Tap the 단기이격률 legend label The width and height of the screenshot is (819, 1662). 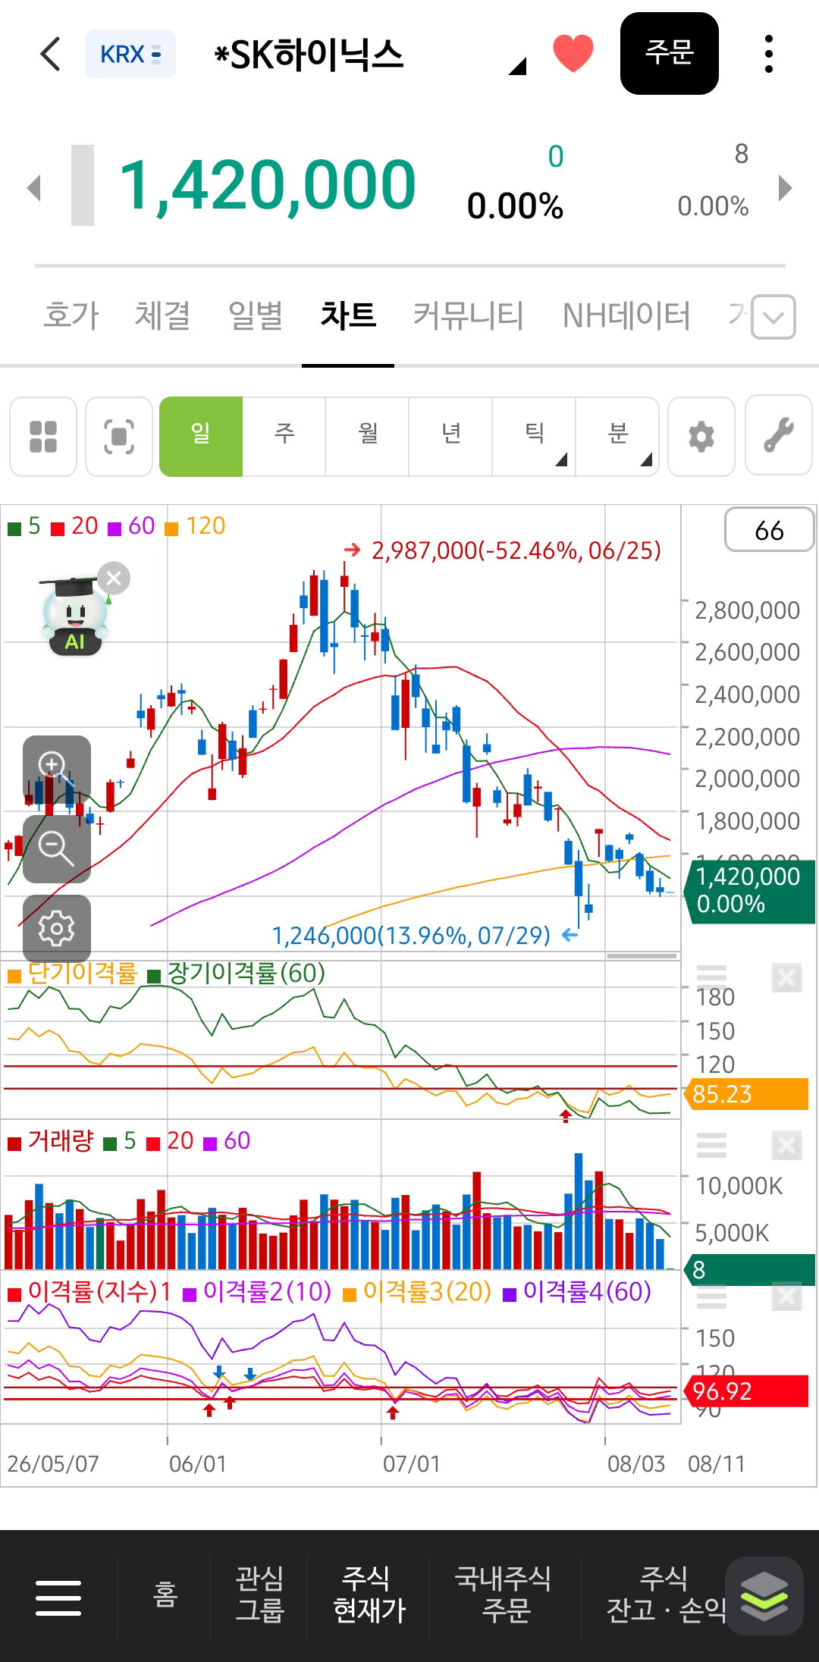(x=82, y=974)
